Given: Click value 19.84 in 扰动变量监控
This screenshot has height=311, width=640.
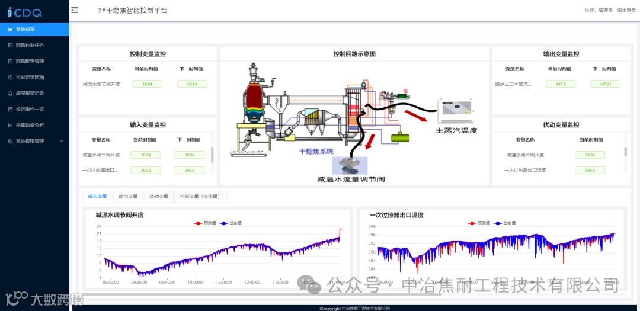Looking at the screenshot, I should [x=590, y=155].
